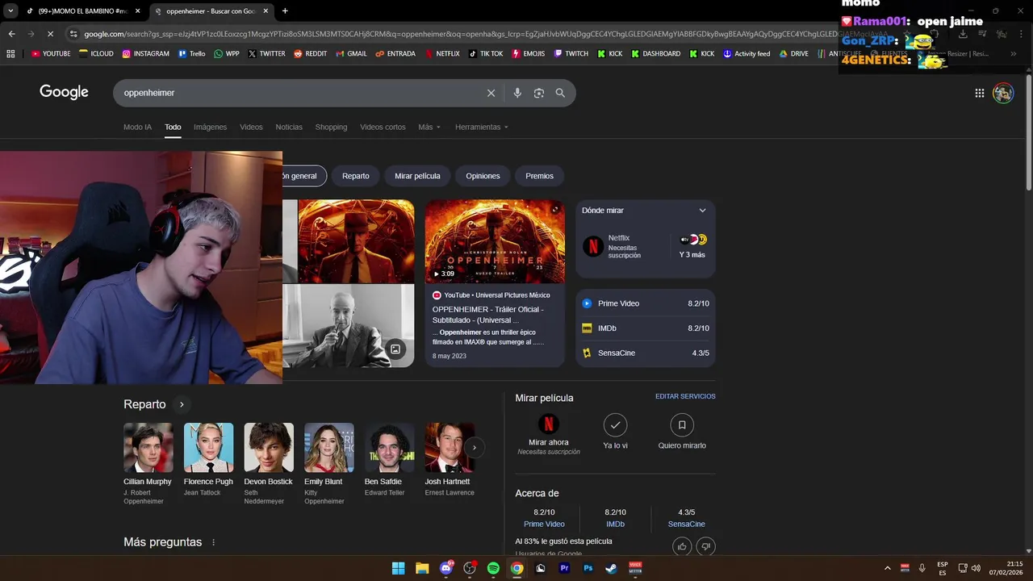Open TWITTER bookmark

[x=267, y=54]
